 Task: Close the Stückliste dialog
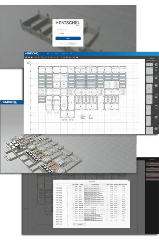pos(129,181)
